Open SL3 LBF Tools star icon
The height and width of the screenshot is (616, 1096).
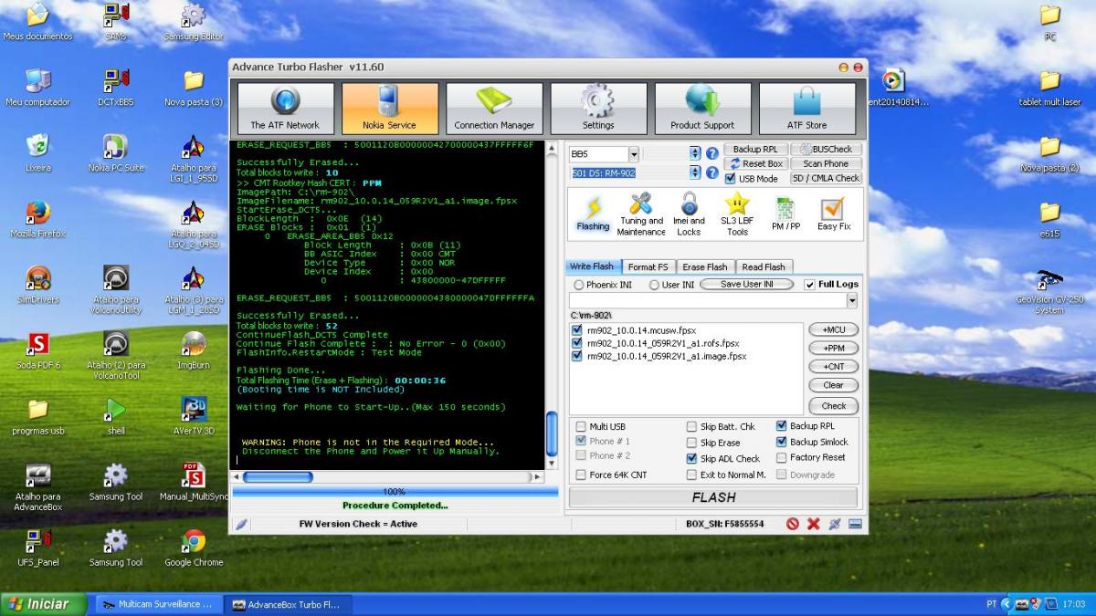737,214
